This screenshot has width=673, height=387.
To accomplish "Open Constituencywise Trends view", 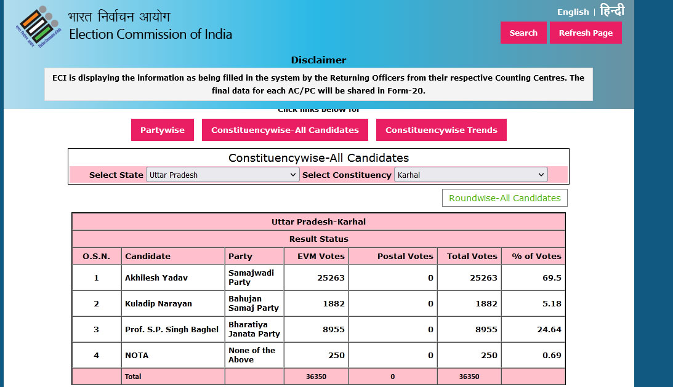I will coord(441,130).
